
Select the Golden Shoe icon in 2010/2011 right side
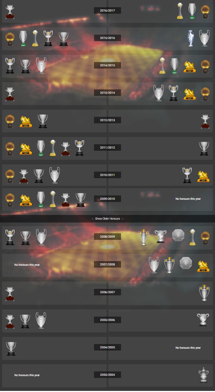click(x=203, y=176)
